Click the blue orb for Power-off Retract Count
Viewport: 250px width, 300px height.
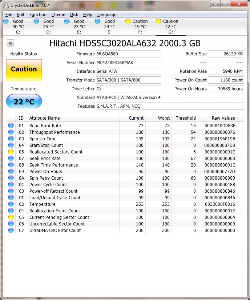[11, 191]
